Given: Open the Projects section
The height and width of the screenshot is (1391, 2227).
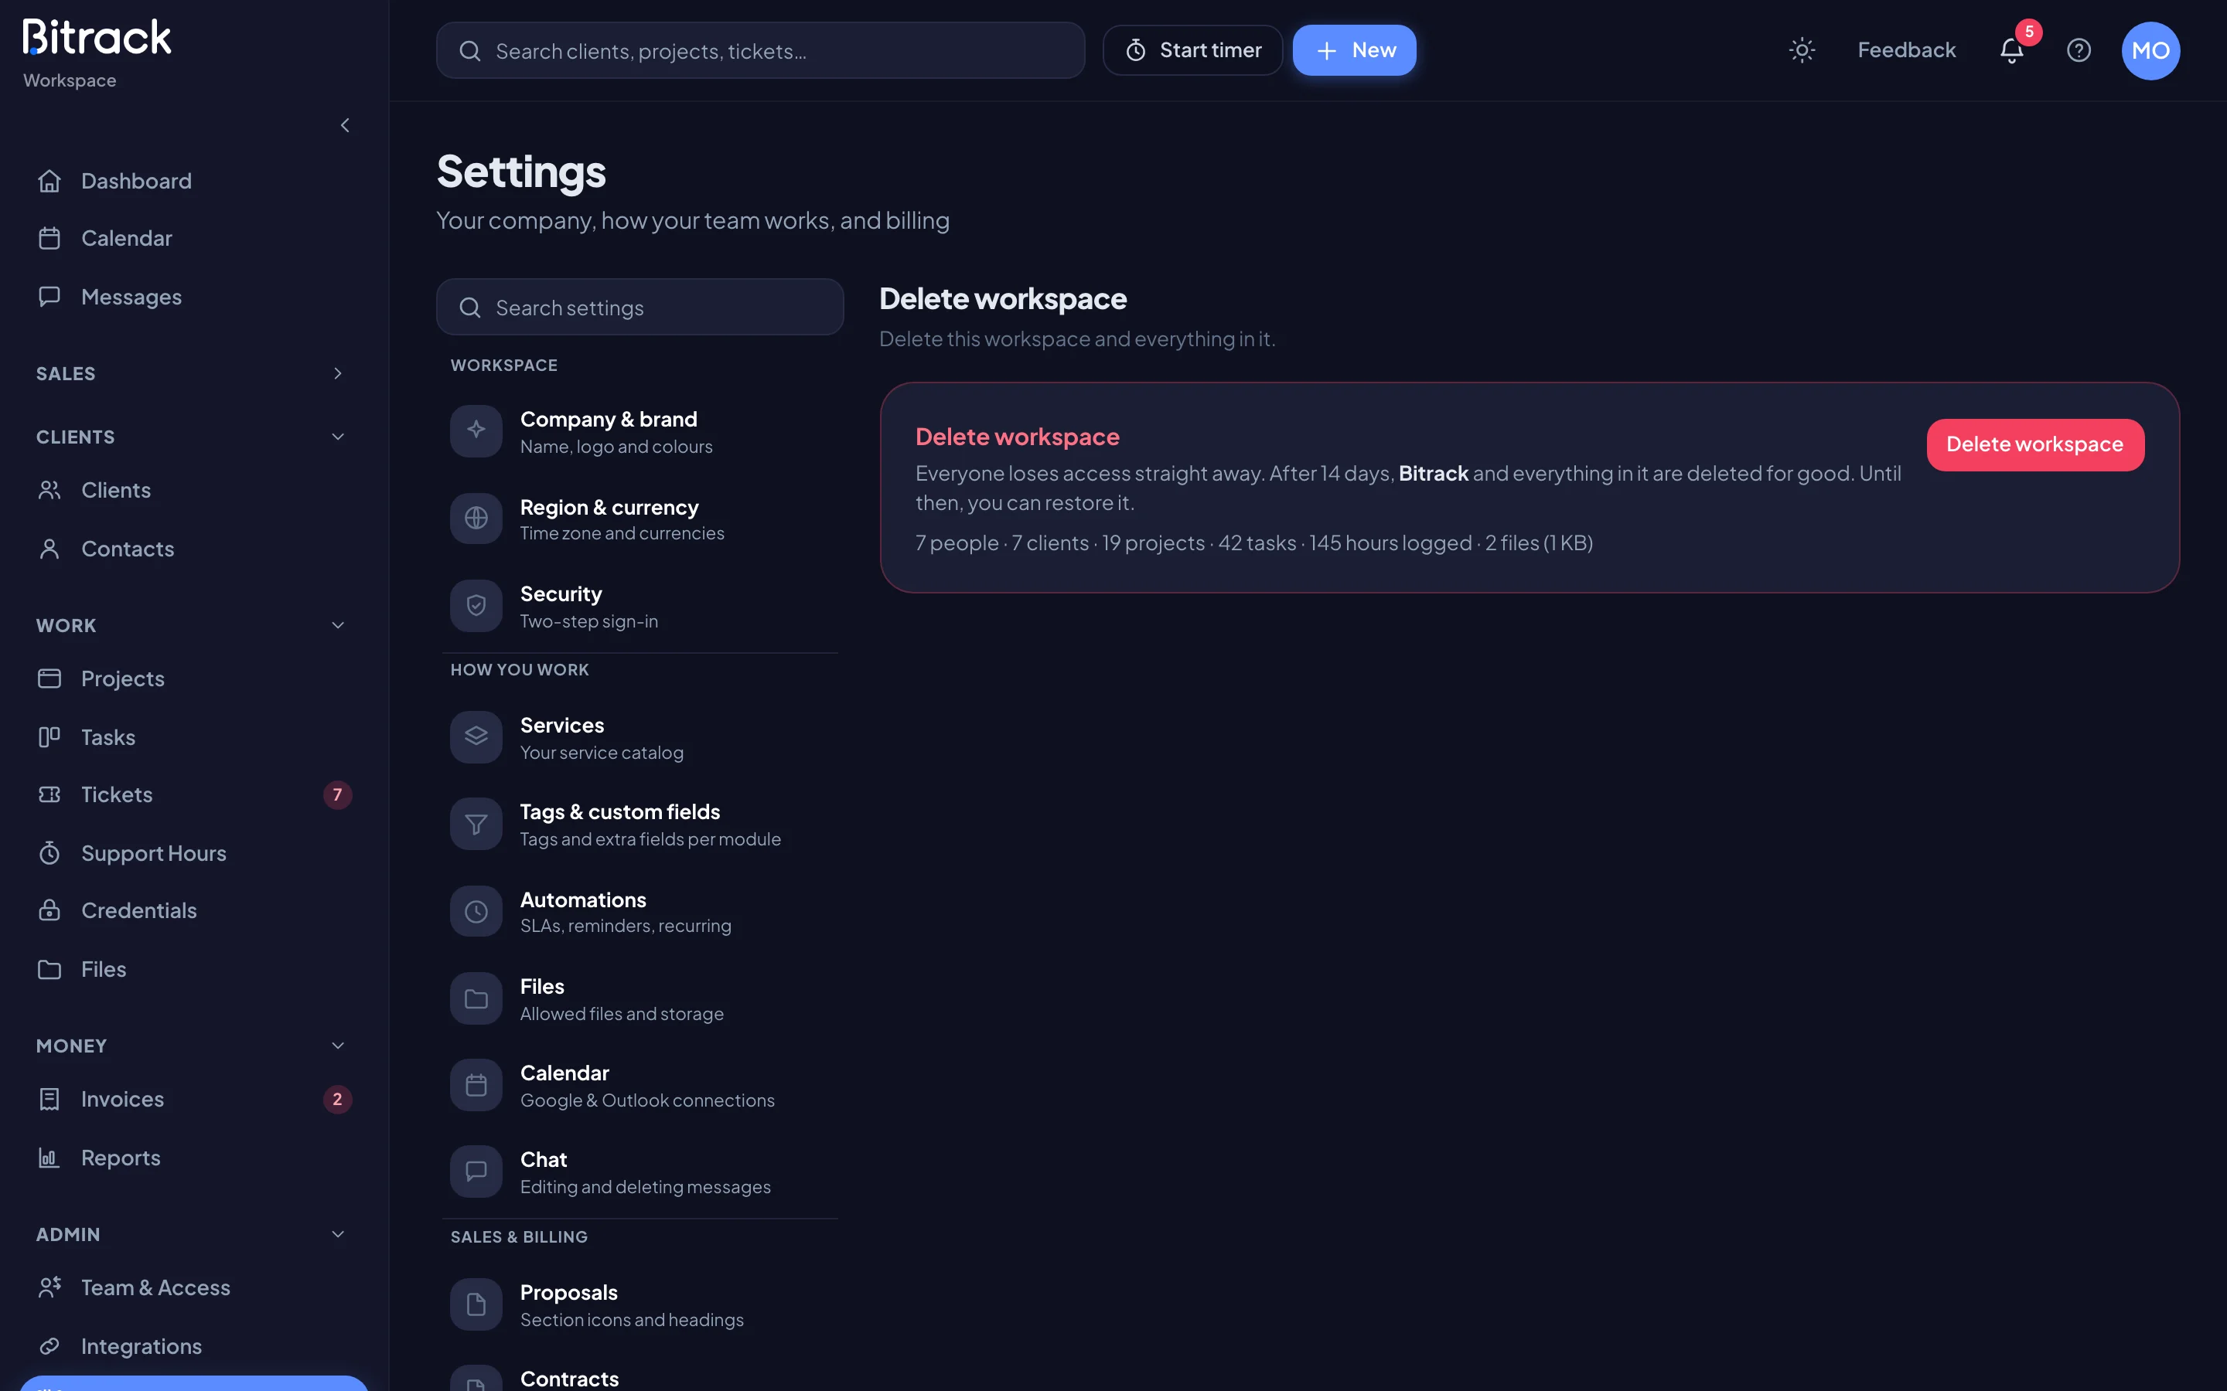Looking at the screenshot, I should click(x=194, y=679).
